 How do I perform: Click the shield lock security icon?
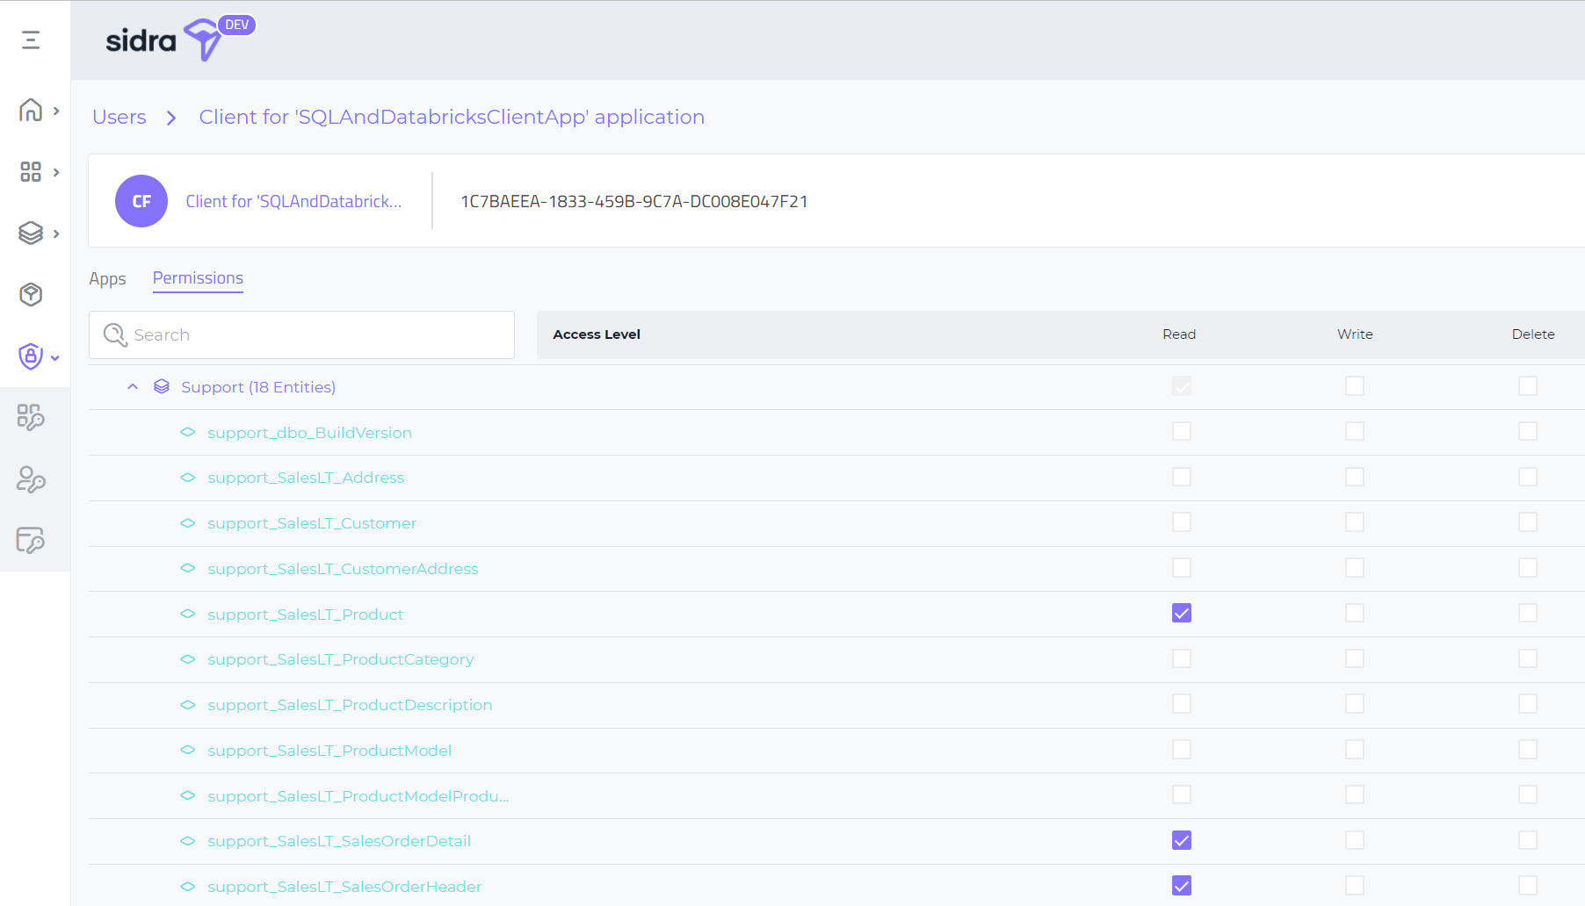(31, 356)
